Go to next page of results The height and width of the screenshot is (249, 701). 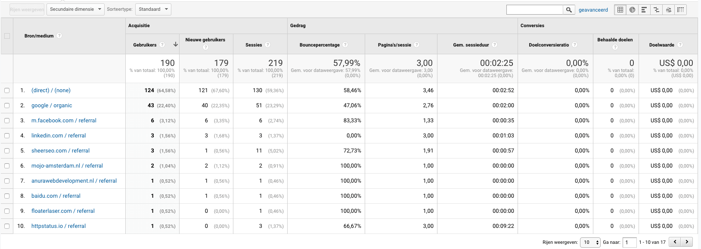687,242
